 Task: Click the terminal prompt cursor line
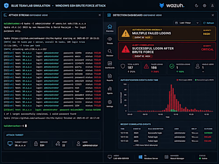15,126
